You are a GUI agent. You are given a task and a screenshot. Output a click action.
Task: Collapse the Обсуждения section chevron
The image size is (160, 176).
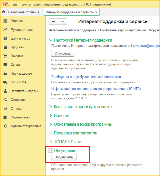coord(51,150)
